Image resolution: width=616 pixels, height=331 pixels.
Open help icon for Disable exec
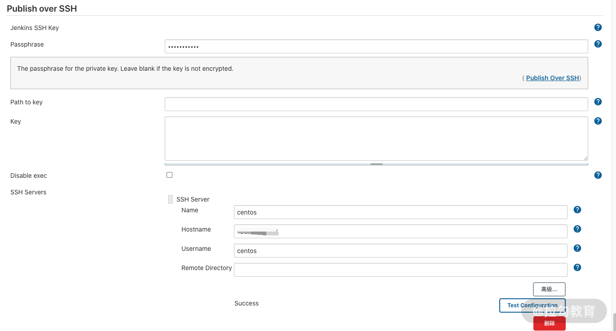click(598, 175)
